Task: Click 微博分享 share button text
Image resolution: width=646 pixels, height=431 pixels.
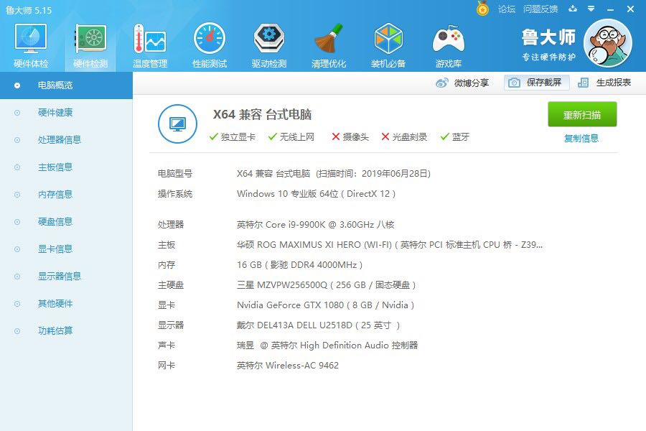Action: point(472,83)
